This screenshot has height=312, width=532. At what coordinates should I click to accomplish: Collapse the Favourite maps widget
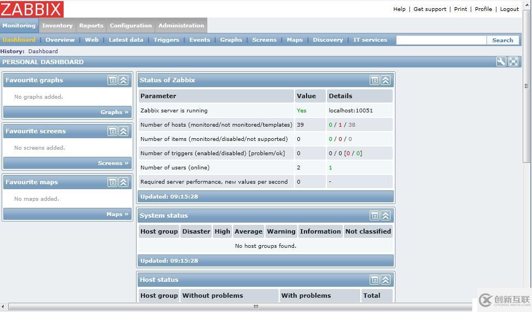[123, 182]
